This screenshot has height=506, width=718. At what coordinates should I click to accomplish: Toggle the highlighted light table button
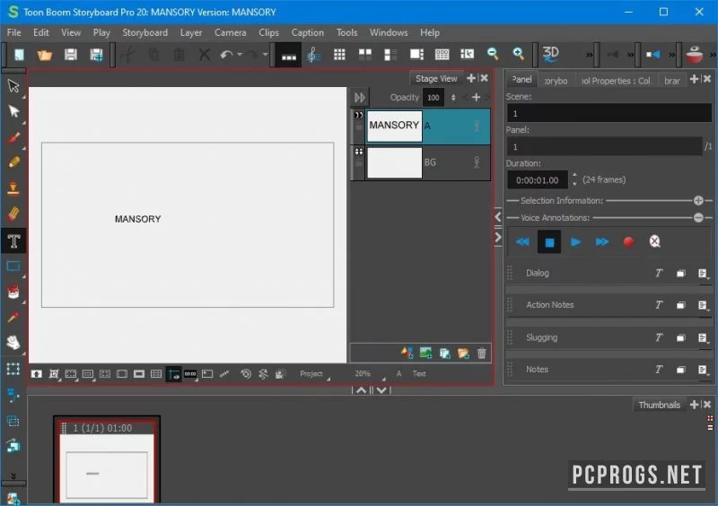(x=173, y=374)
